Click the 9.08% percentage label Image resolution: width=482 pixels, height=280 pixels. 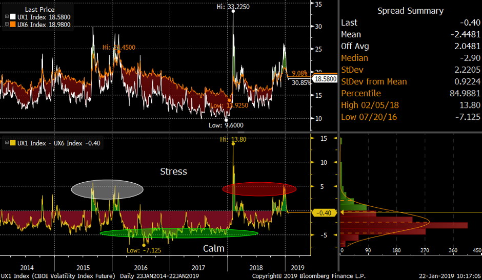tap(299, 73)
